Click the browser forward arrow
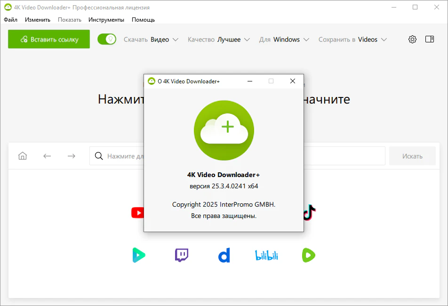Image resolution: width=448 pixels, height=306 pixels. tap(72, 156)
